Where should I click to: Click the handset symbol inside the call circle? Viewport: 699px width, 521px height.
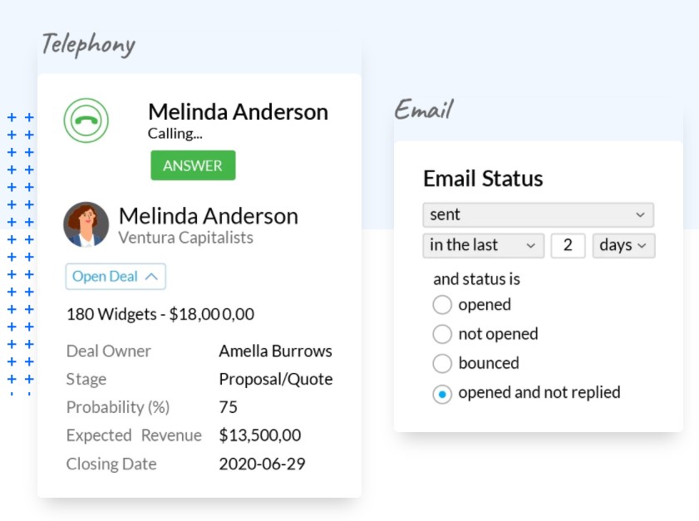pyautogui.click(x=86, y=120)
